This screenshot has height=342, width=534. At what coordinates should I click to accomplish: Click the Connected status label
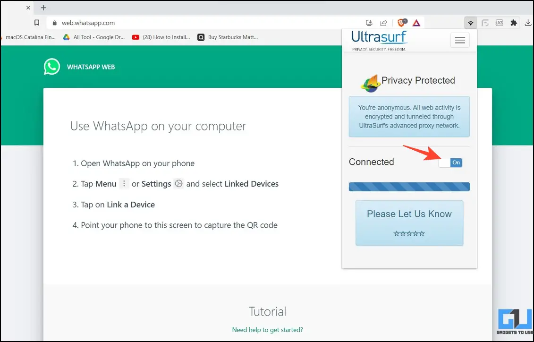(371, 162)
